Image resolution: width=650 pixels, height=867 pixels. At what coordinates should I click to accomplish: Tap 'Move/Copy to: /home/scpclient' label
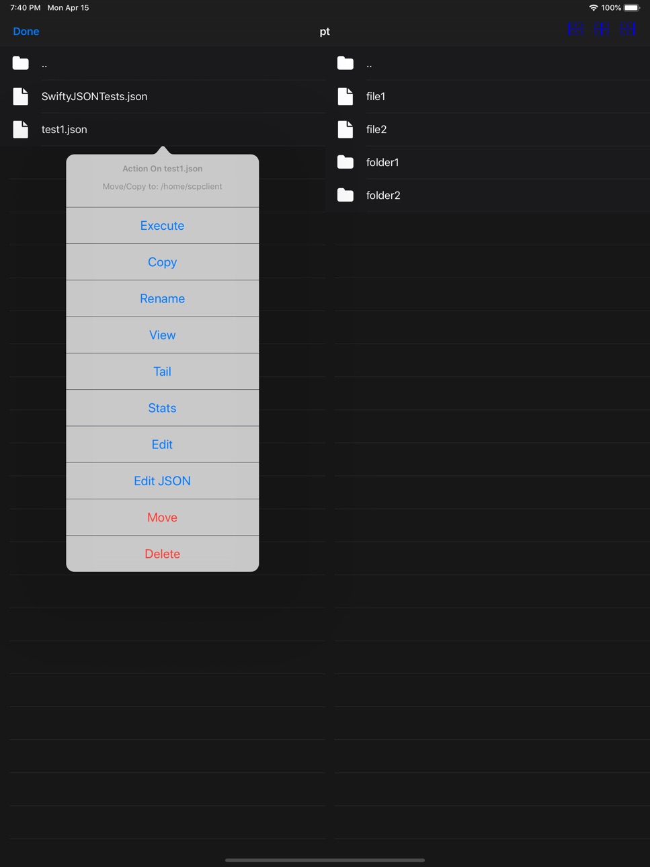pyautogui.click(x=162, y=186)
